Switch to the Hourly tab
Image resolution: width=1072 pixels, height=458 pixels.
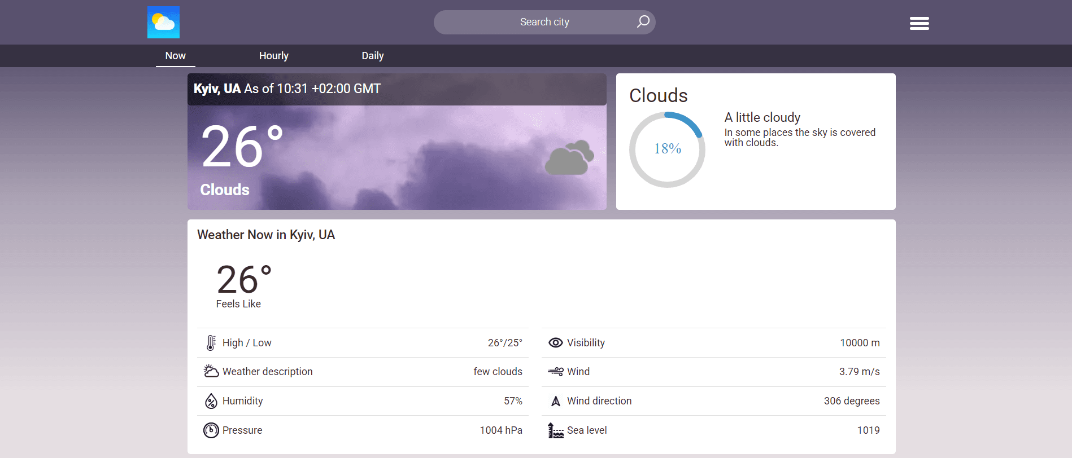coord(274,56)
